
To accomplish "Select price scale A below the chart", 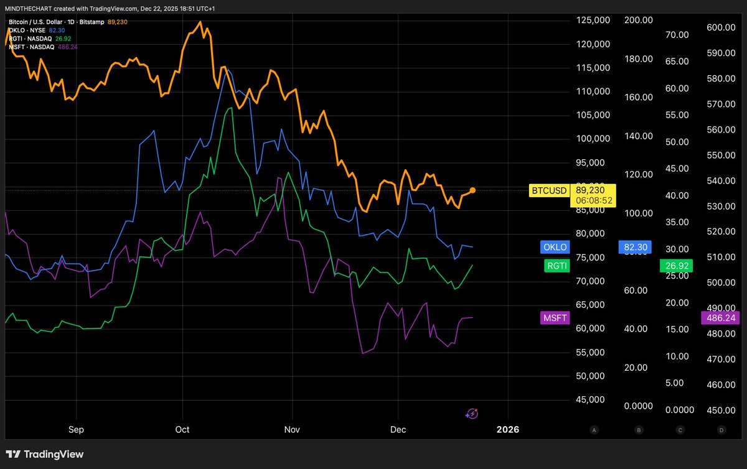I will 594,430.
